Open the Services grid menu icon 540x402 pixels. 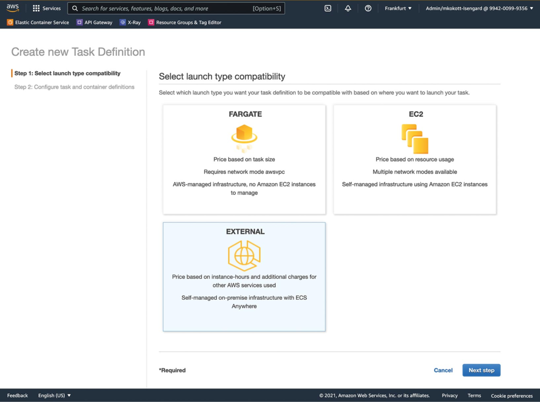click(36, 8)
